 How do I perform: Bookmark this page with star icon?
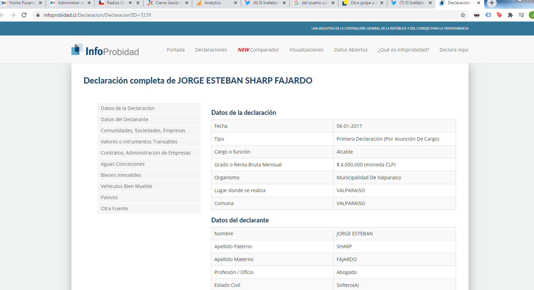click(x=463, y=15)
